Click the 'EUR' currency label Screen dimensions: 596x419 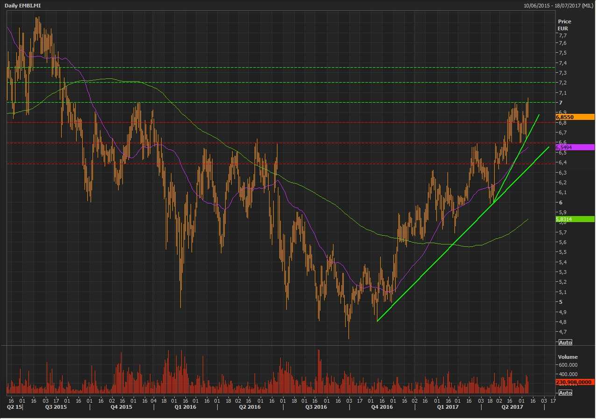pos(563,28)
